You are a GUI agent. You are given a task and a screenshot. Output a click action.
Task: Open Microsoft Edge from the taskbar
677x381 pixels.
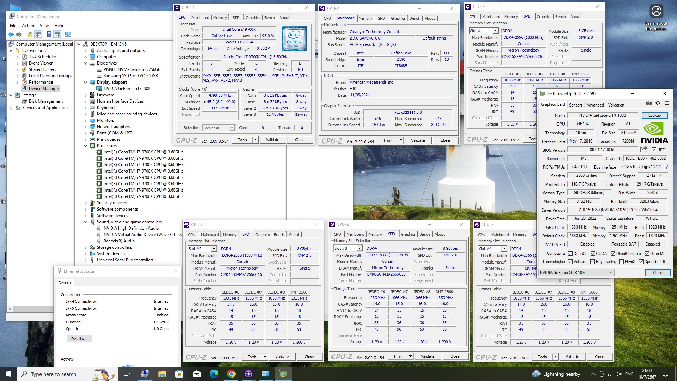pos(214,374)
